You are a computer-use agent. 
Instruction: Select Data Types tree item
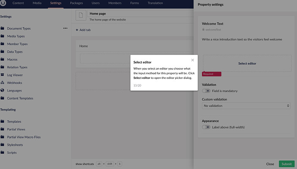(15, 52)
